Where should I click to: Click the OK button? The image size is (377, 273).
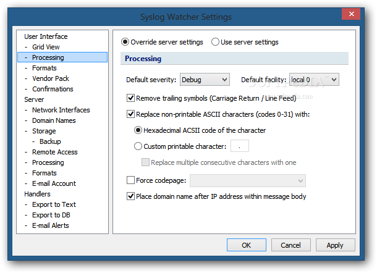[247, 245]
